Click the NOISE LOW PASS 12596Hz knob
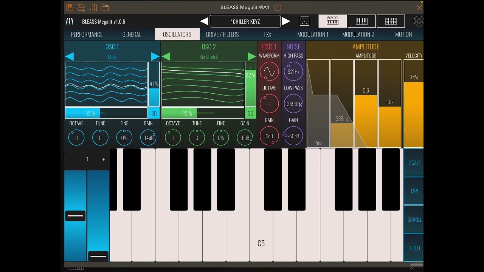This screenshot has width=484, height=272. tap(293, 104)
